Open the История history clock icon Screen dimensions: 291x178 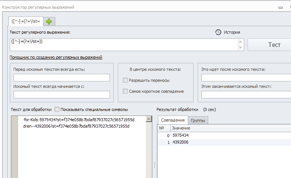(218, 32)
